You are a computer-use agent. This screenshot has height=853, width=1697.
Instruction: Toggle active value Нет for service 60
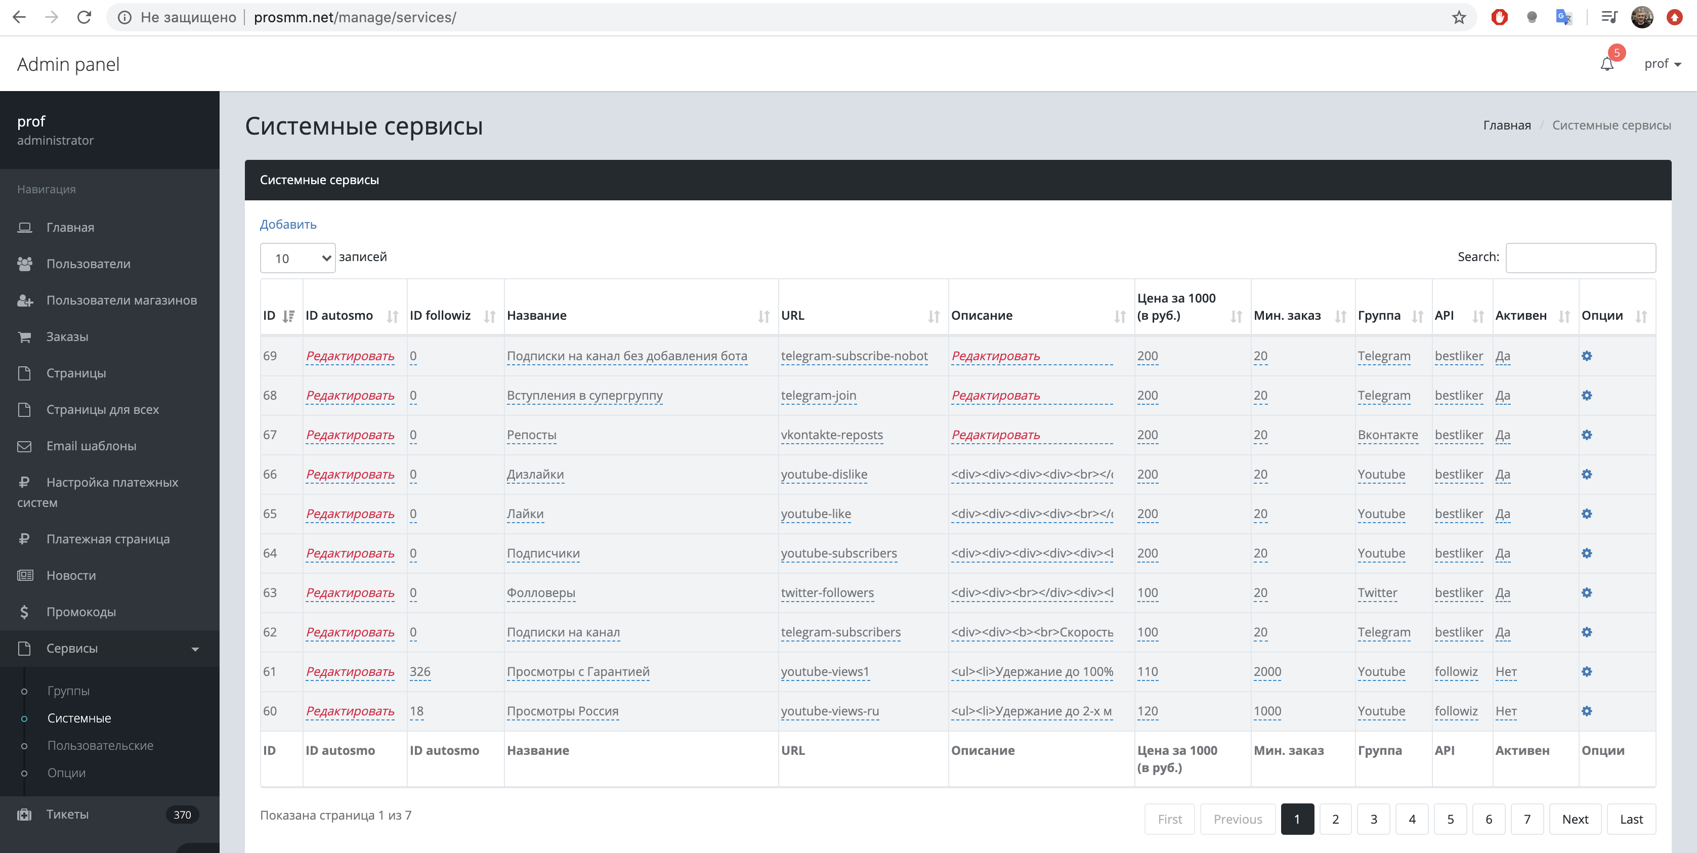1506,711
